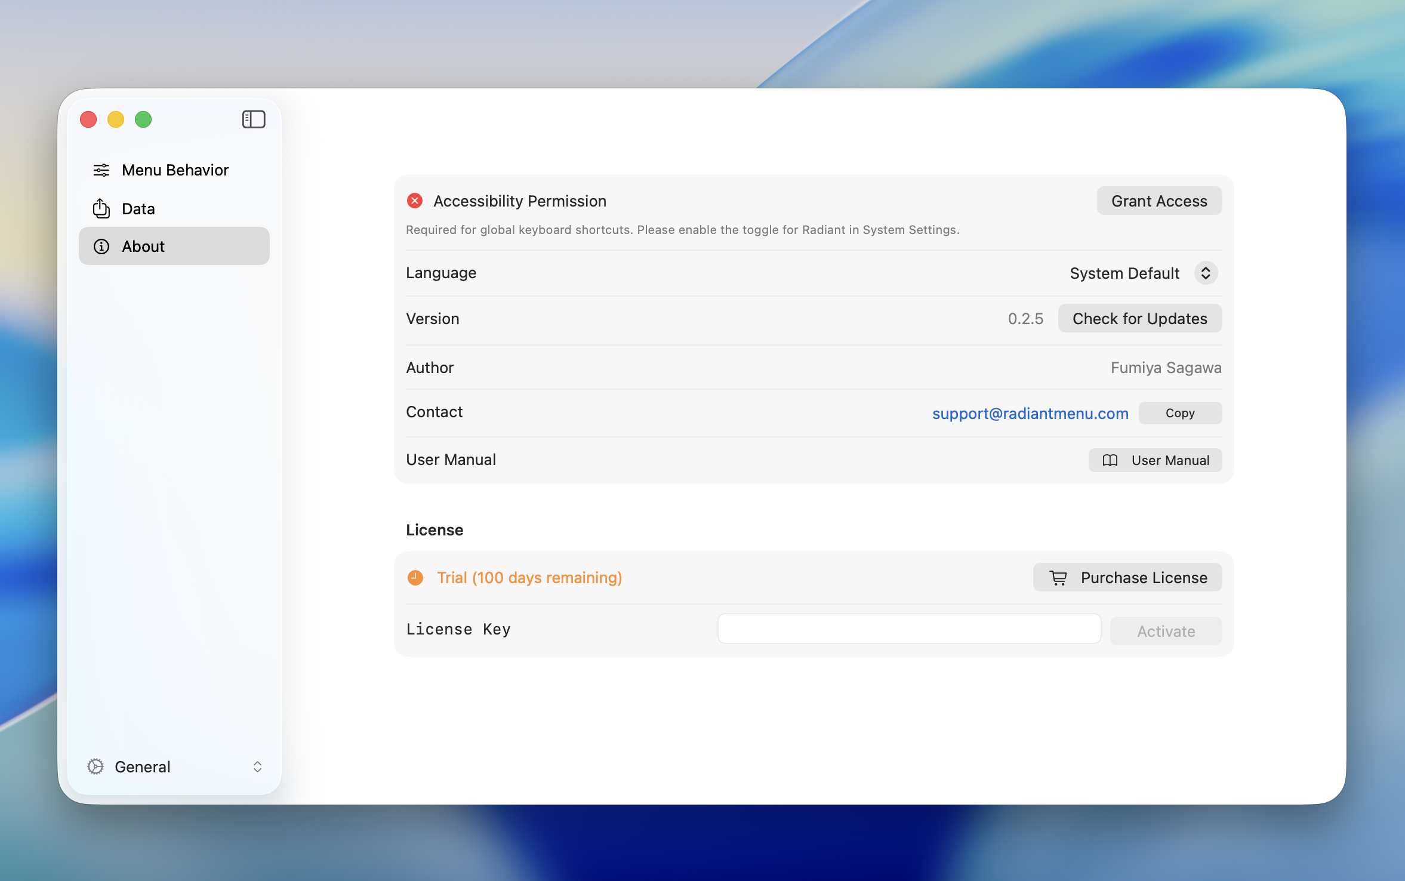This screenshot has width=1405, height=881.
Task: Click the Grant Access button
Action: pos(1158,201)
